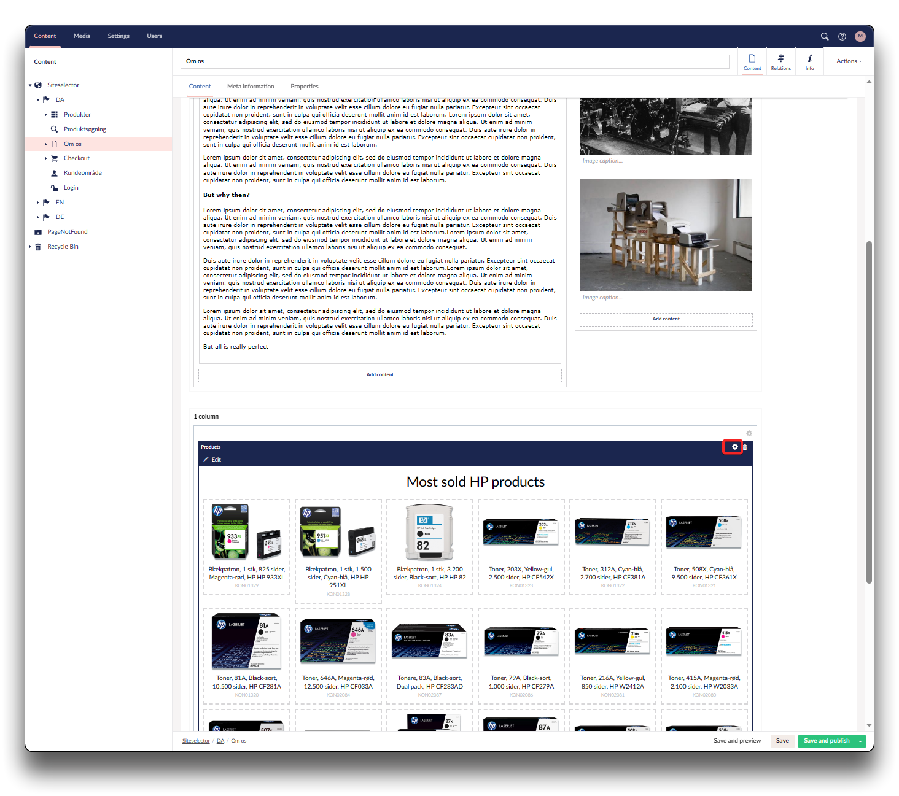This screenshot has width=899, height=796.
Task: Click the caption field under the printer stack photo
Action: pyautogui.click(x=666, y=298)
